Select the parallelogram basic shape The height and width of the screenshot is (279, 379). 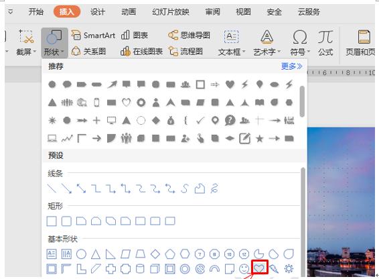[x=125, y=254]
